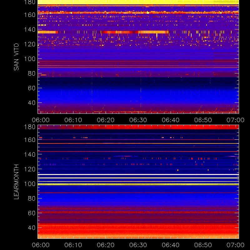Viewport: 250px width, 250px height.
Task: Select the 100 tick label on San Vito axis
Action: 30,59
